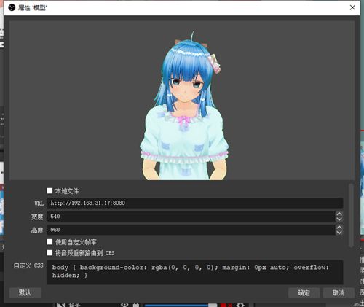Click the '高度' label
364x307 pixels.
coord(37,230)
